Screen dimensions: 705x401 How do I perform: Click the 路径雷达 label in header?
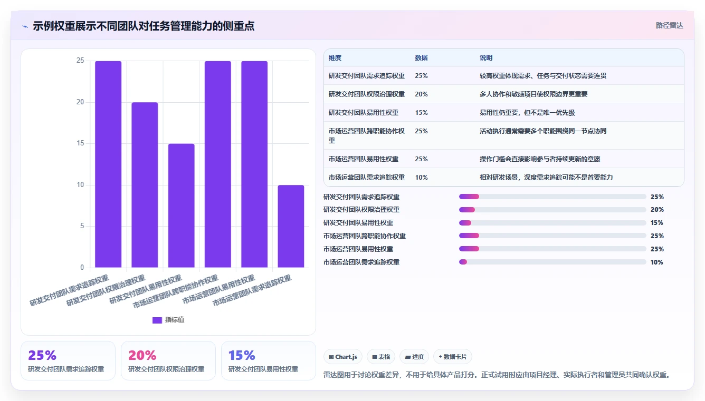point(669,25)
